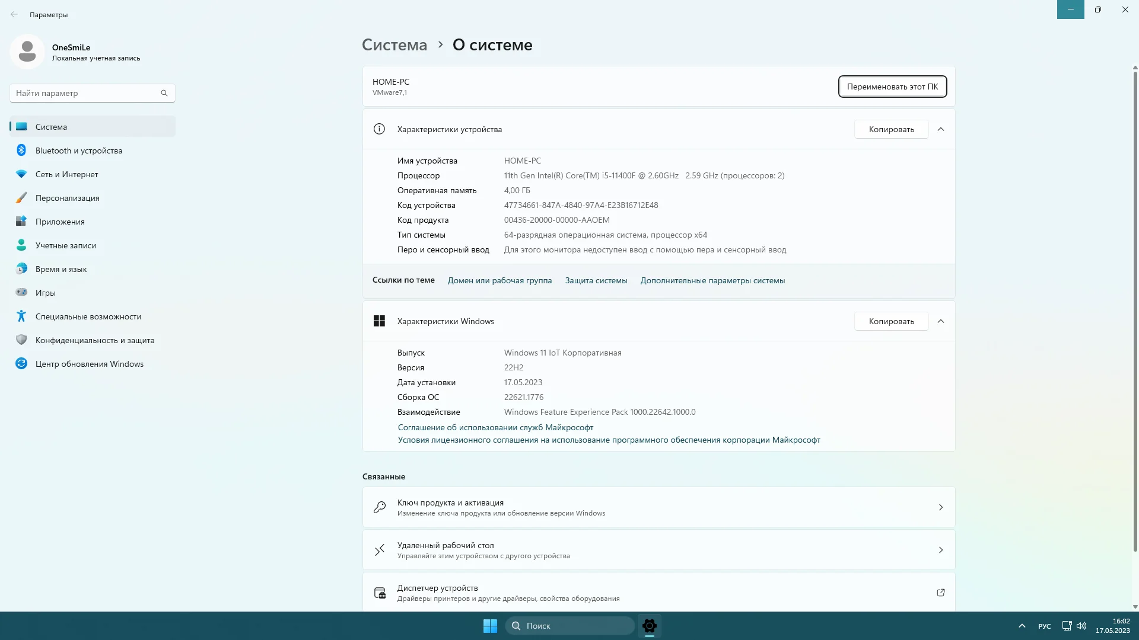The width and height of the screenshot is (1139, 640).
Task: Click the Windows Start button
Action: [490, 626]
